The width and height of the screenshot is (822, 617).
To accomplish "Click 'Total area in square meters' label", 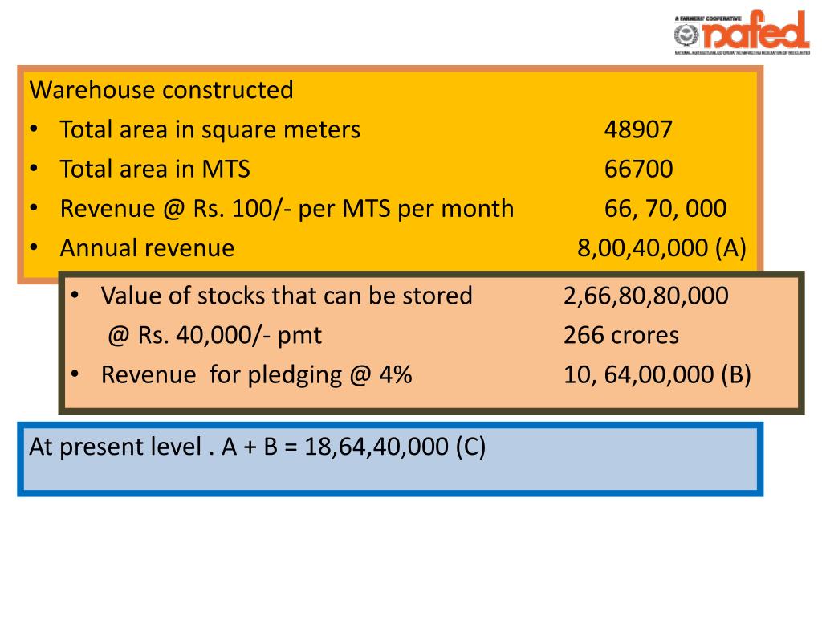I will coord(210,129).
